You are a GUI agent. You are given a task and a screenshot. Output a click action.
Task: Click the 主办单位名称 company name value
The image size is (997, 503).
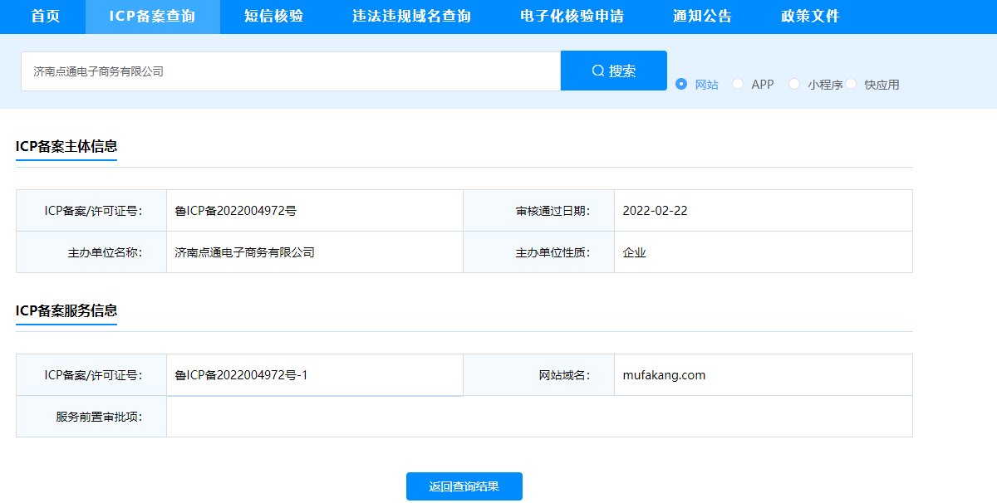[244, 252]
